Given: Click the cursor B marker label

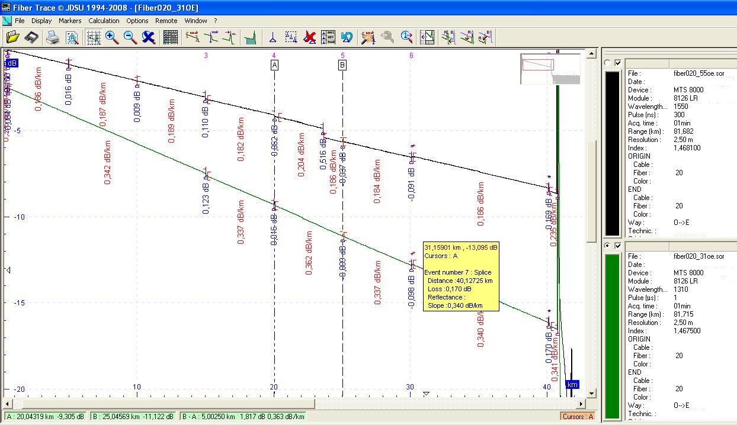Looking at the screenshot, I should [342, 65].
